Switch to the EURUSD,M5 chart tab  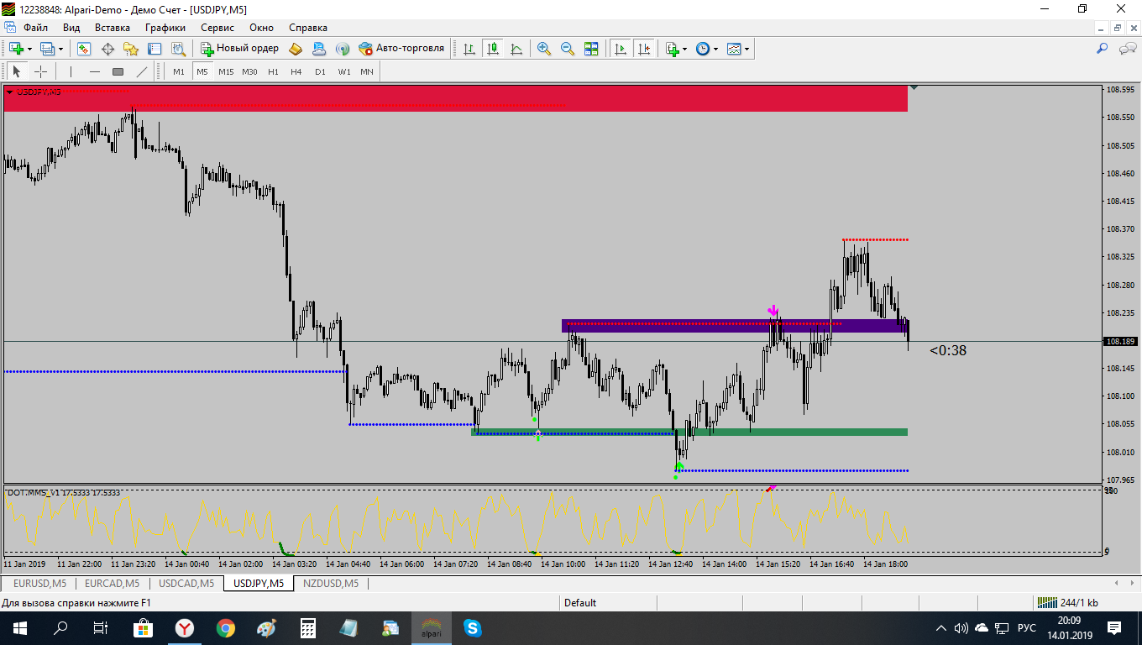coord(39,583)
